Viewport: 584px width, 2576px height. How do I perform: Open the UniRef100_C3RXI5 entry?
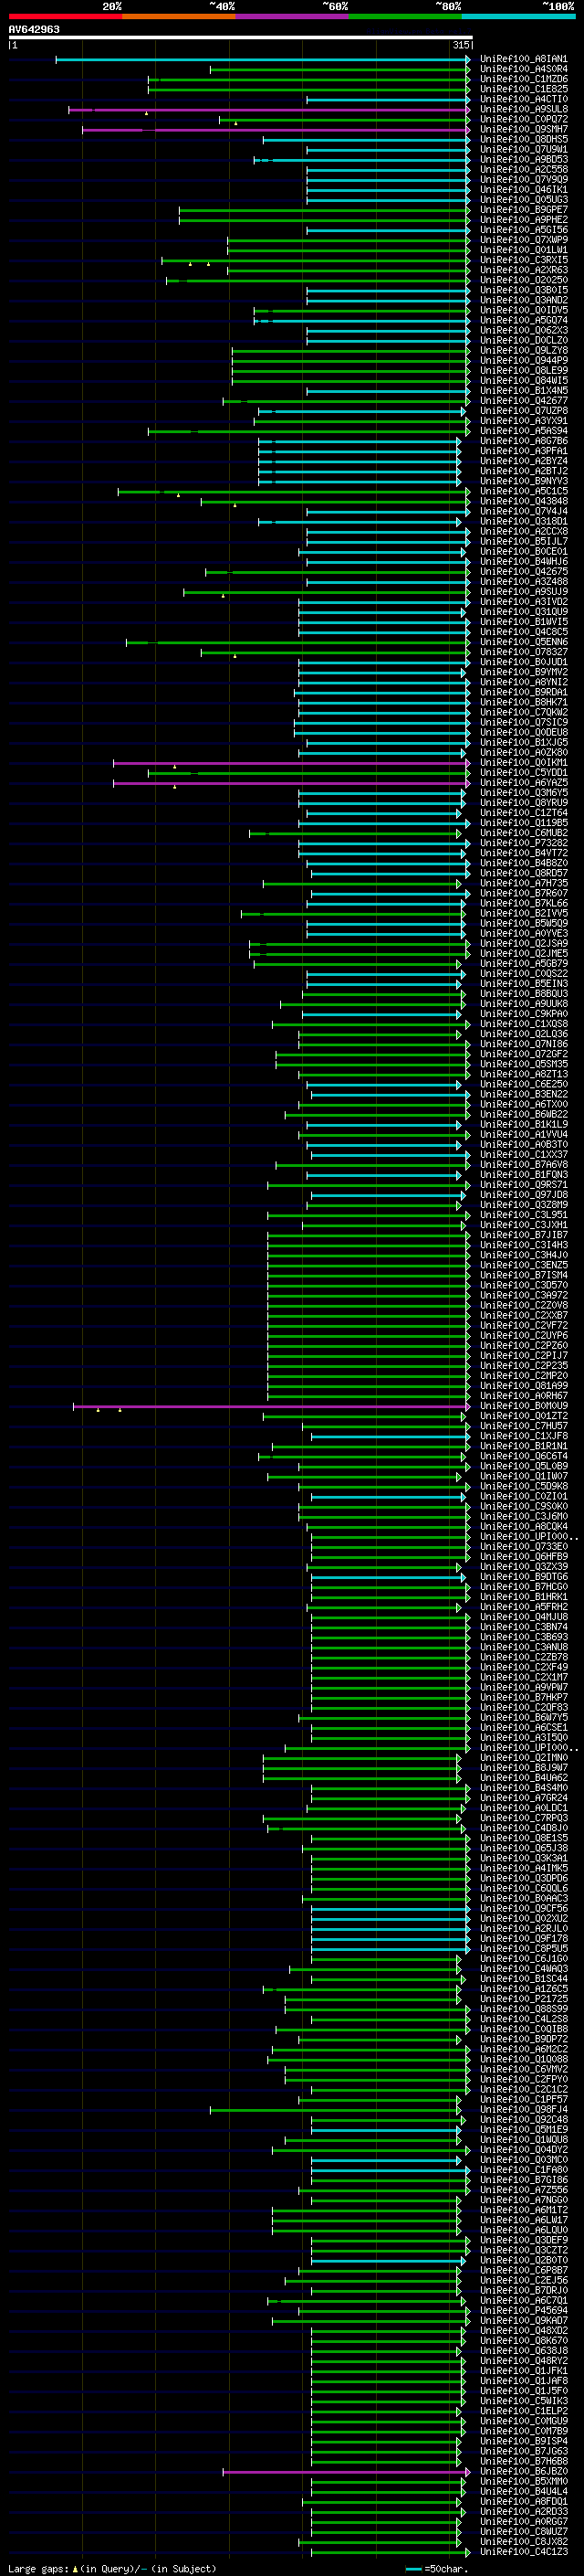tap(524, 260)
